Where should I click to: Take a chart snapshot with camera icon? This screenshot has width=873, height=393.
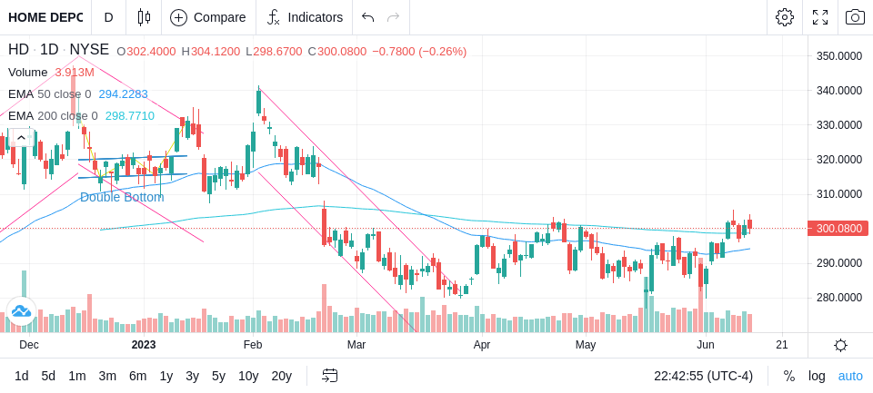[855, 17]
